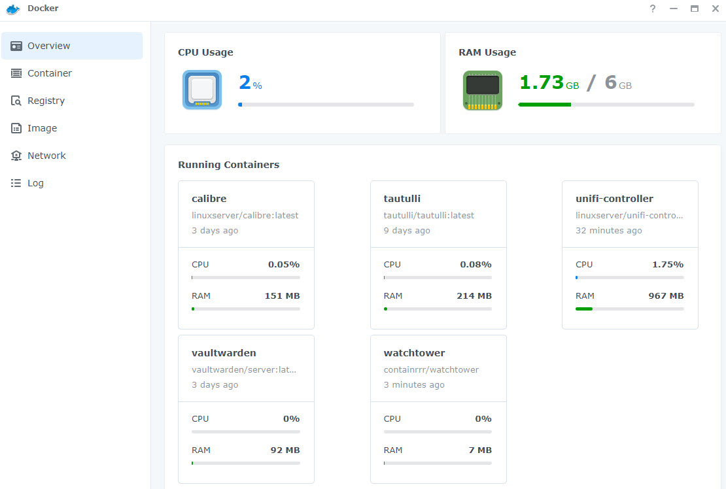Click the '967 MB' RAM value

coord(666,295)
